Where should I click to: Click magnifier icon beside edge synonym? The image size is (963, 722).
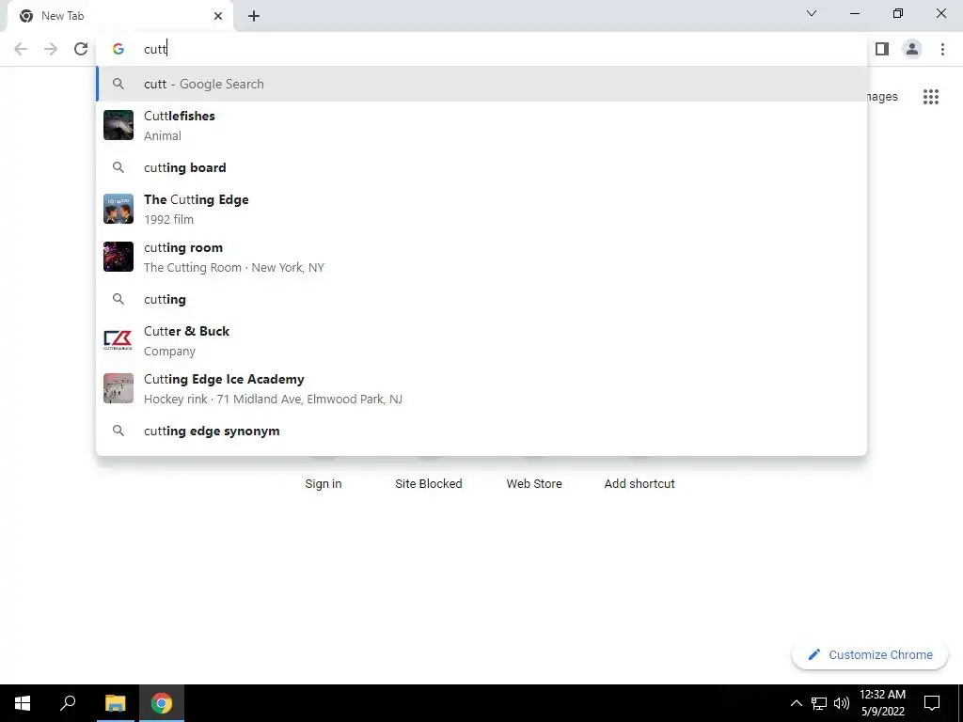click(118, 431)
